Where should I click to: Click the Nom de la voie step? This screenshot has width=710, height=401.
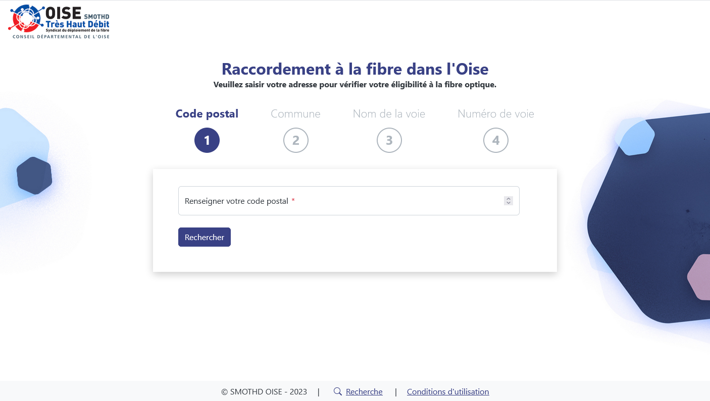[389, 113]
